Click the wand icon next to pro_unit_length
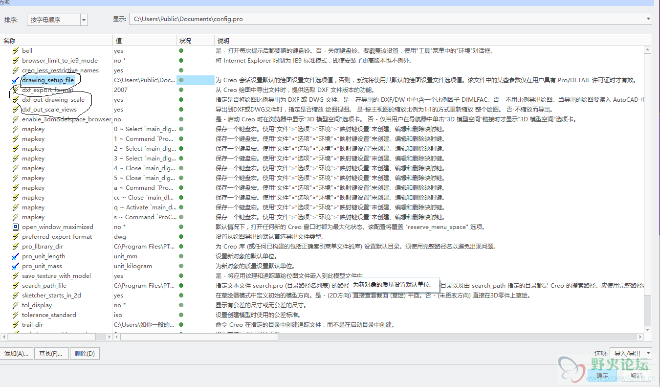Screen dimensions: 660x387 tap(16, 256)
